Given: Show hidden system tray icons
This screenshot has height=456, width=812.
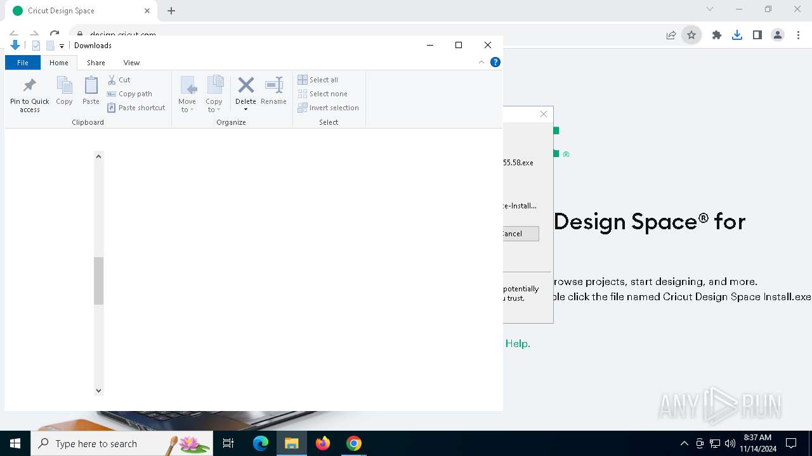Looking at the screenshot, I should tap(684, 443).
